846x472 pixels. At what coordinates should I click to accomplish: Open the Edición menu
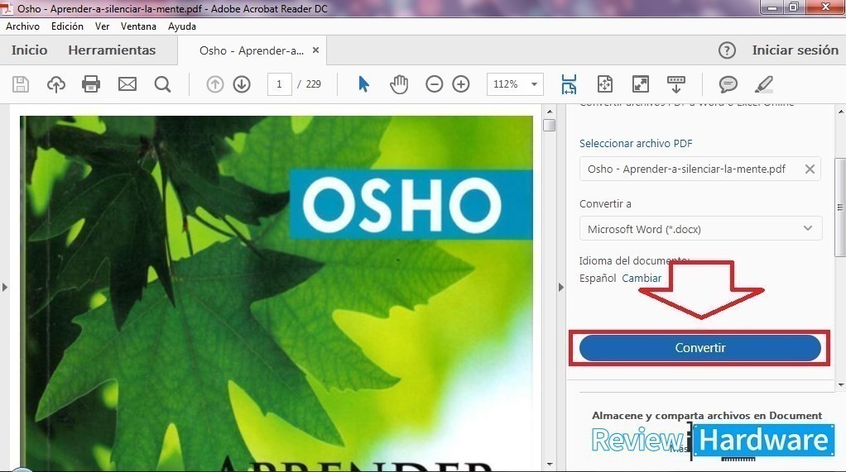coord(67,26)
